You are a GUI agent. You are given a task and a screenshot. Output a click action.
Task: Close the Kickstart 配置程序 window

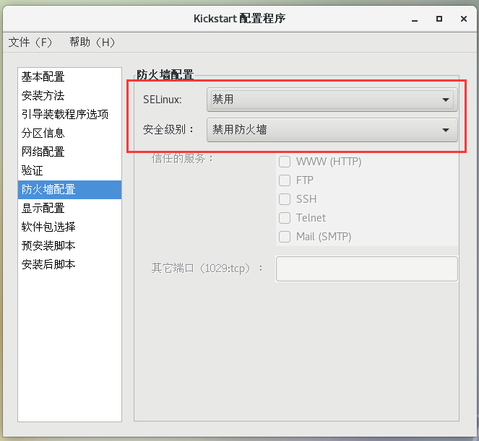[x=464, y=19]
